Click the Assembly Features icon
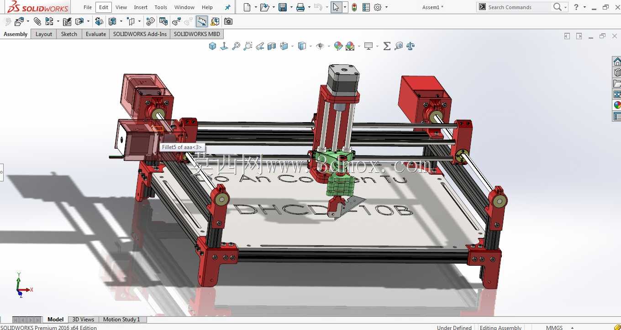Screen dimensions: 621x330 (112, 21)
